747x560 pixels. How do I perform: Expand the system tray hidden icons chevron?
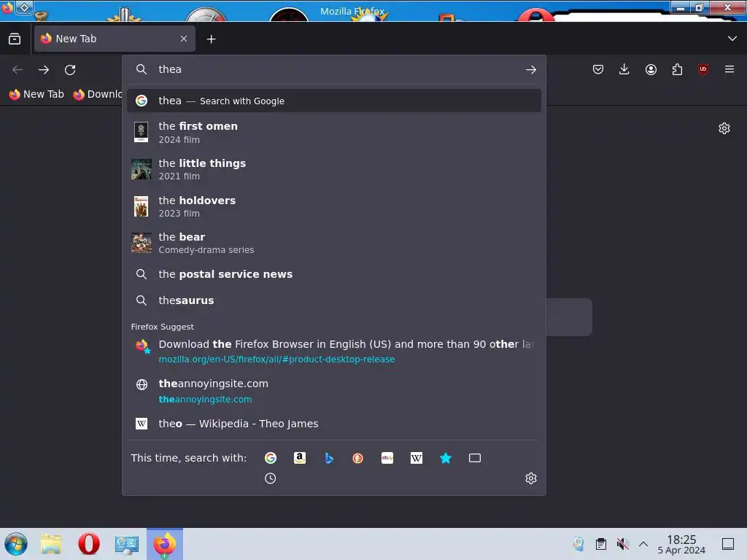pos(643,544)
